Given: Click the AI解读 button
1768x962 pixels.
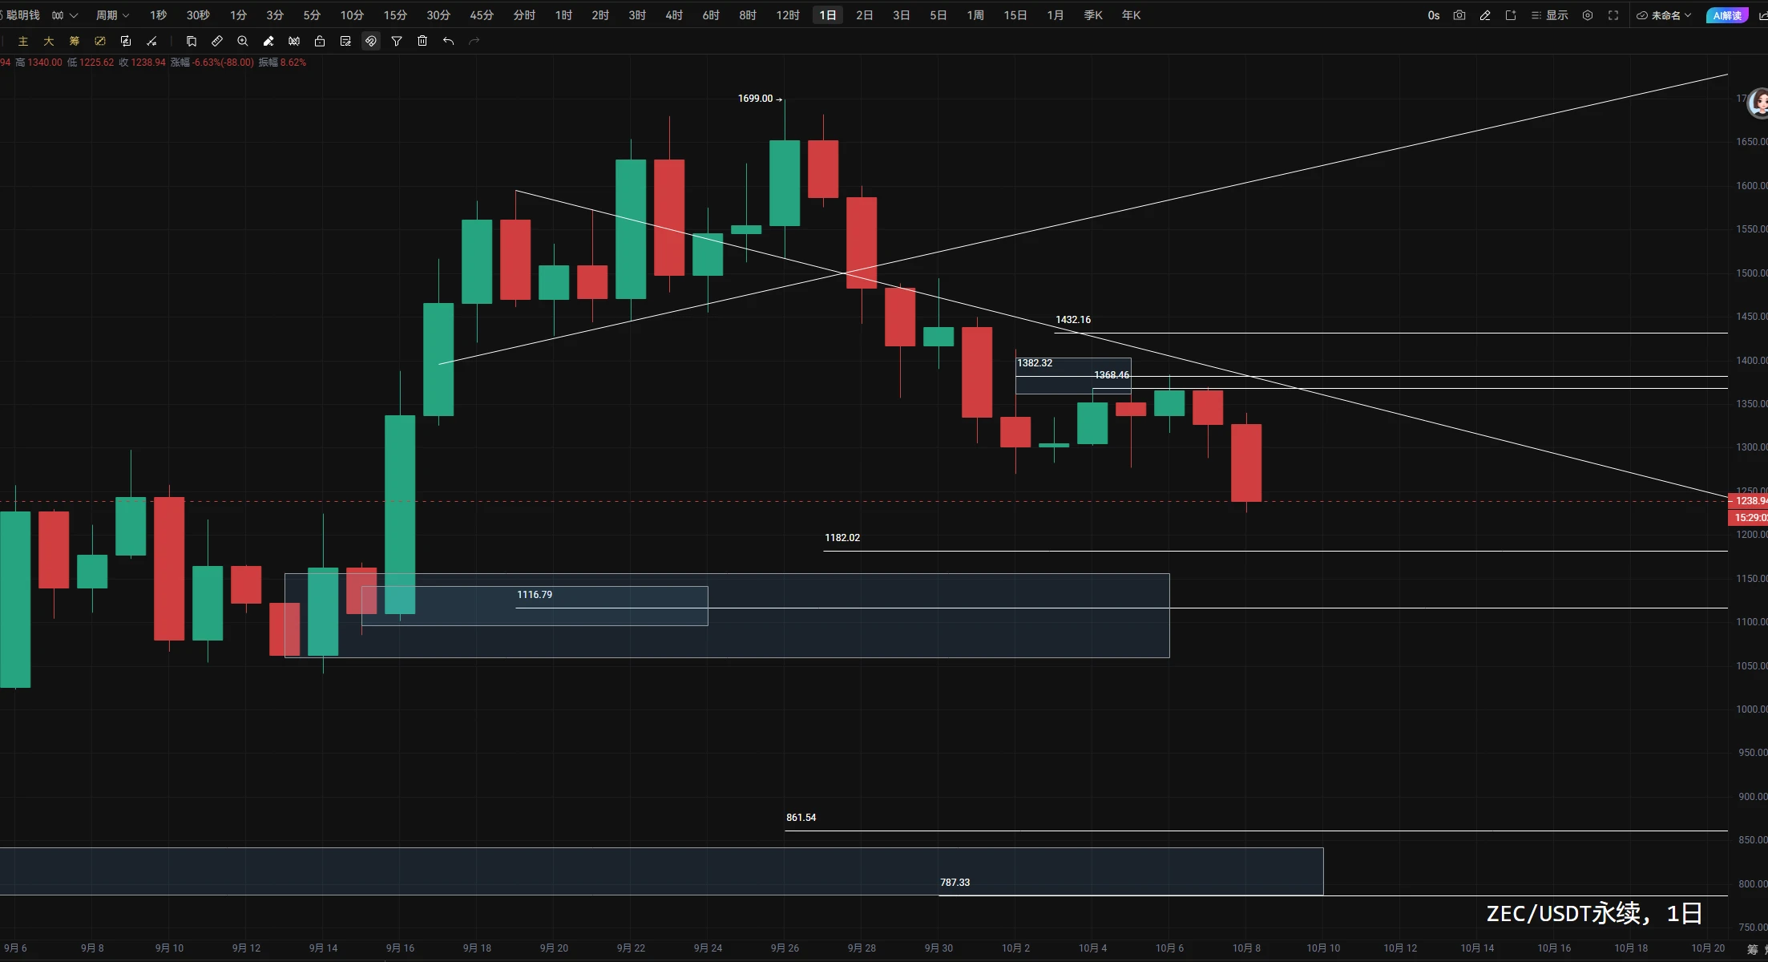Looking at the screenshot, I should 1727,15.
